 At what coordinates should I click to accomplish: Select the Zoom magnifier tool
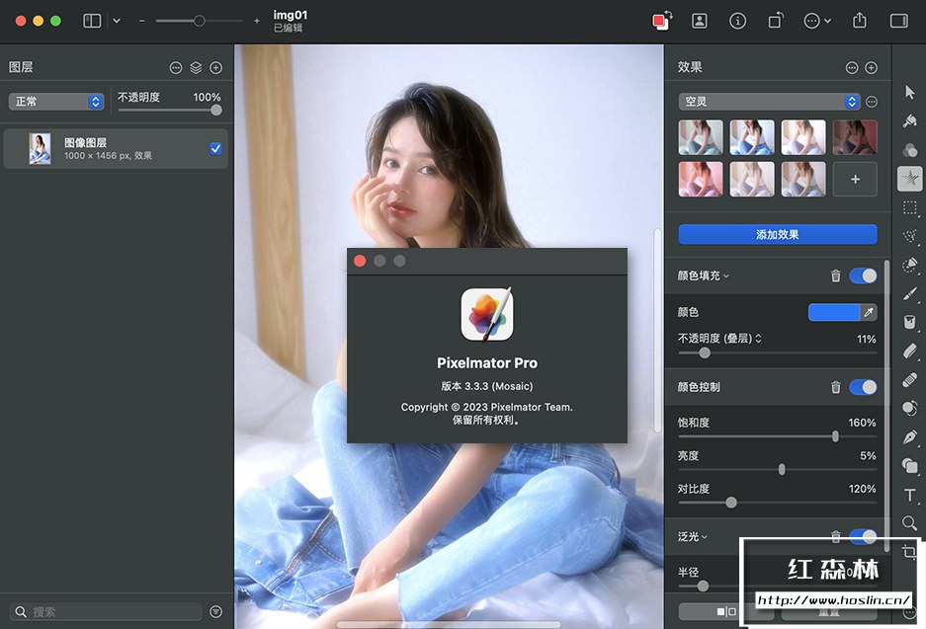[x=909, y=522]
